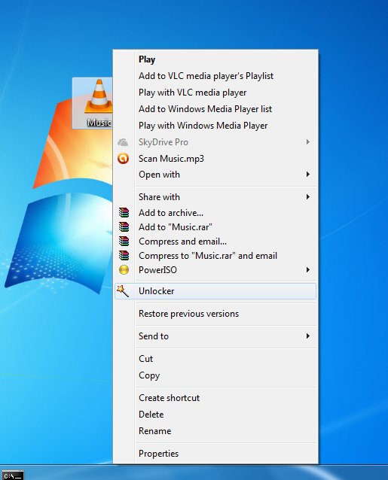
Task: Choose Add to "Music.rar" option
Action: click(x=176, y=227)
